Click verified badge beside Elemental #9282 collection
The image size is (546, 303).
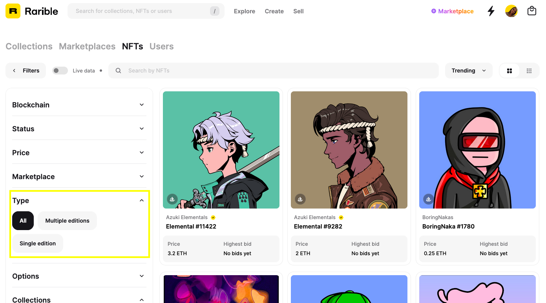pyautogui.click(x=341, y=218)
